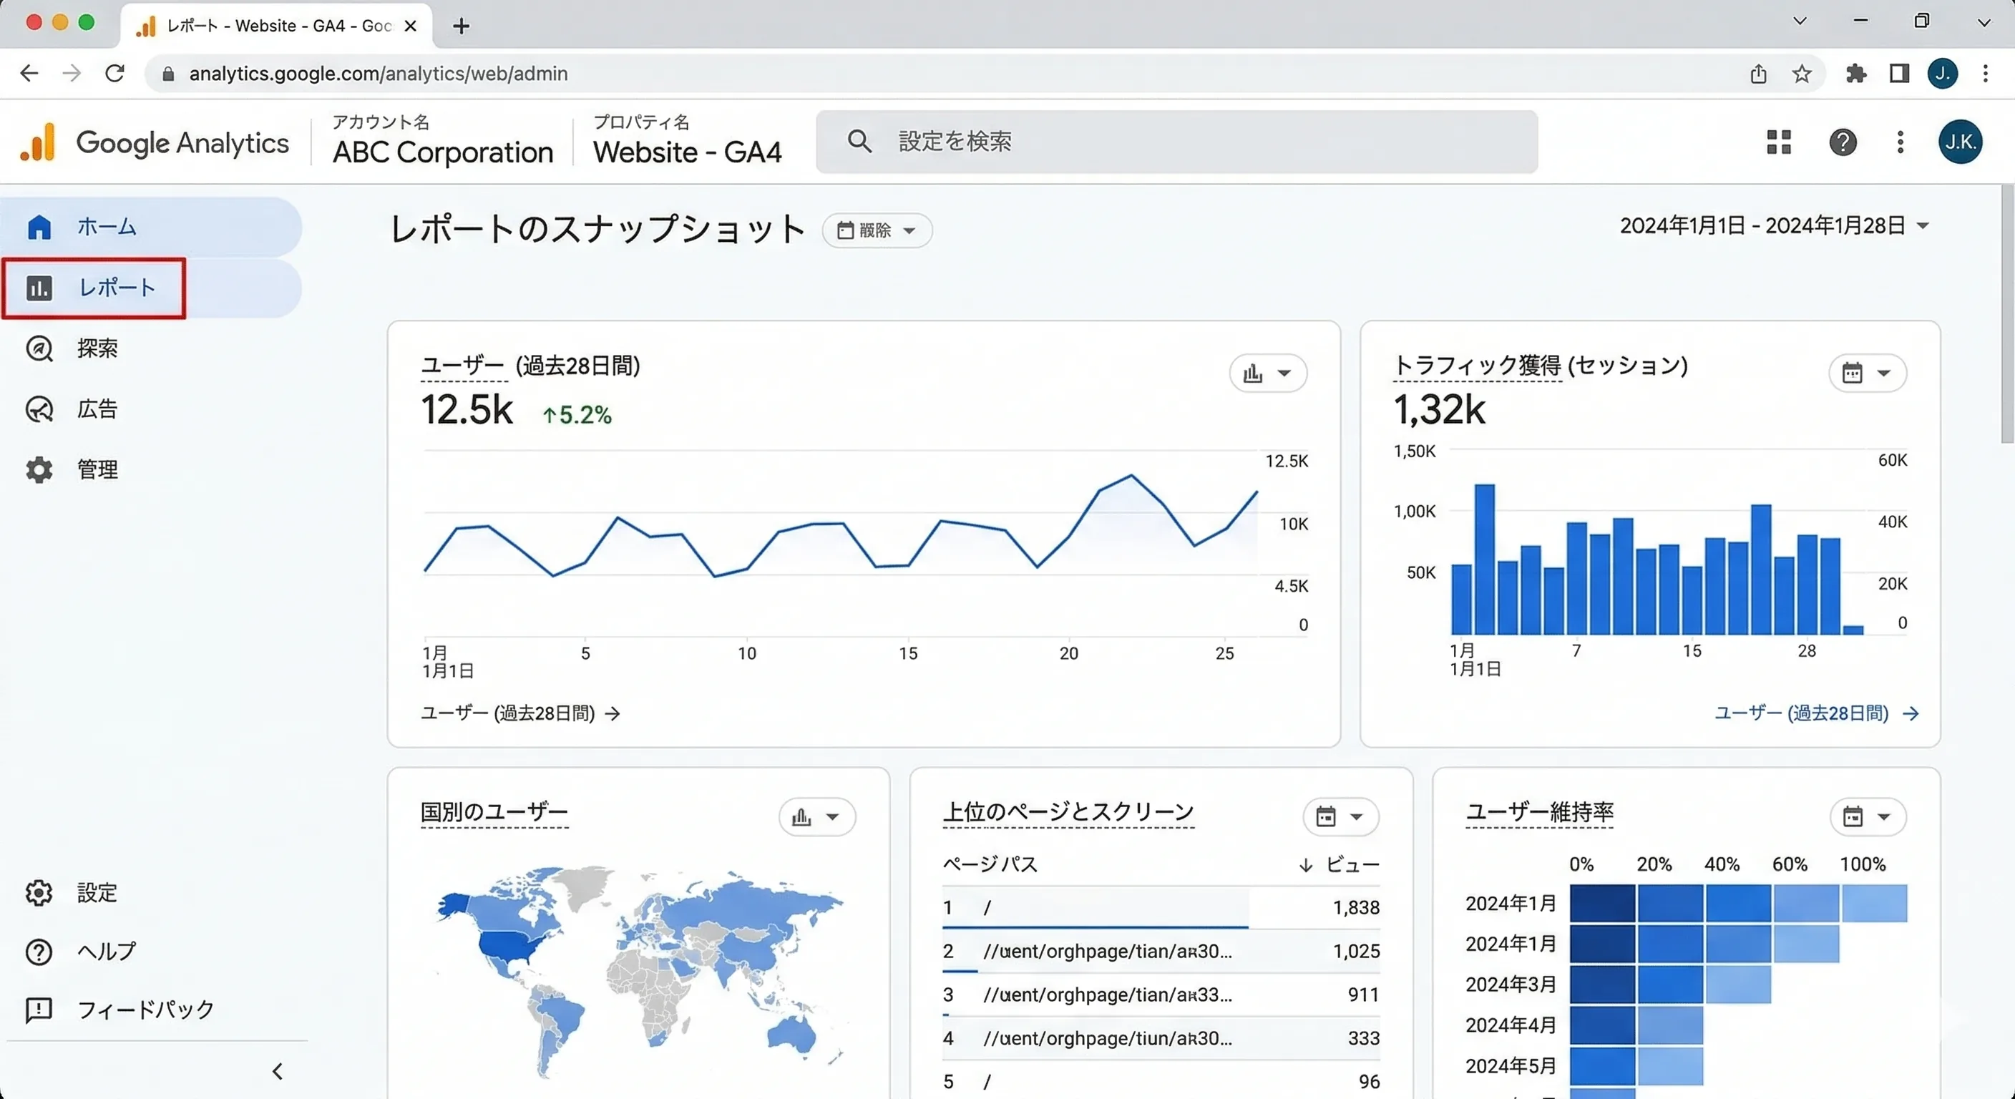Screen dimensions: 2015x1099
Task: Bookmark the page with the star icon
Action: [x=1802, y=74]
